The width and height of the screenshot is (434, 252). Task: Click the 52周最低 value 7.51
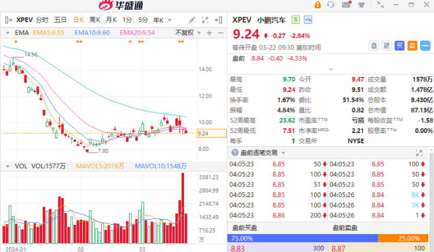pyautogui.click(x=289, y=131)
